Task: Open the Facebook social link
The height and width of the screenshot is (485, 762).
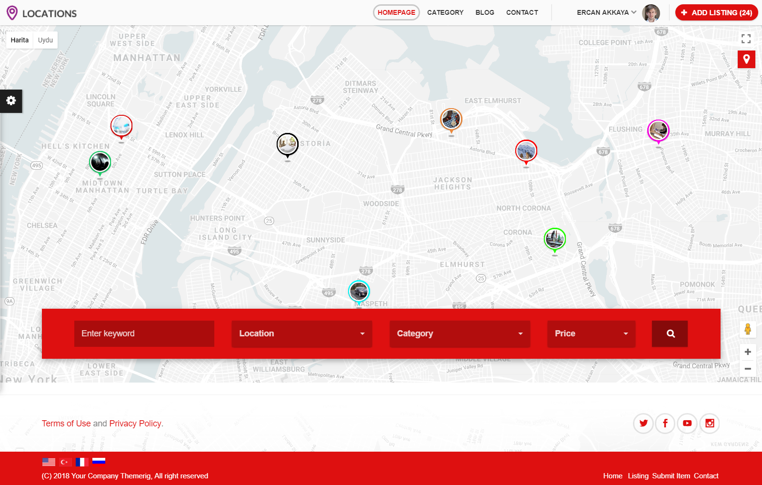Action: point(665,423)
